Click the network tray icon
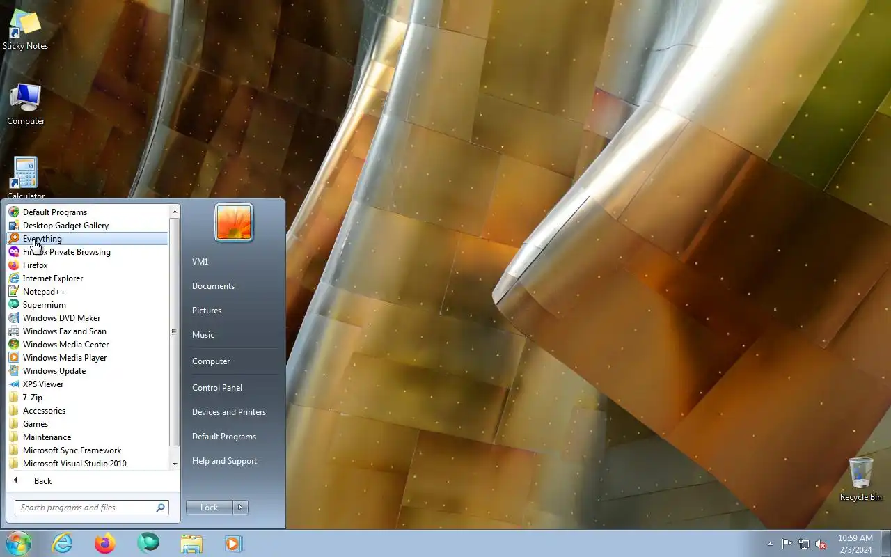Screen dimensions: 891x557 click(x=804, y=544)
